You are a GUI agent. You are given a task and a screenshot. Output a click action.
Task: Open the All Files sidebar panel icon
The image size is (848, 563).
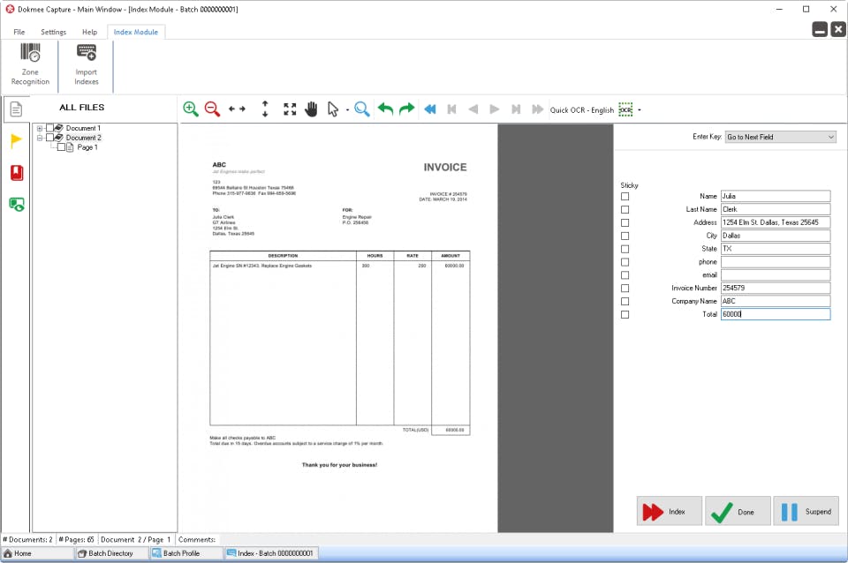tap(16, 109)
